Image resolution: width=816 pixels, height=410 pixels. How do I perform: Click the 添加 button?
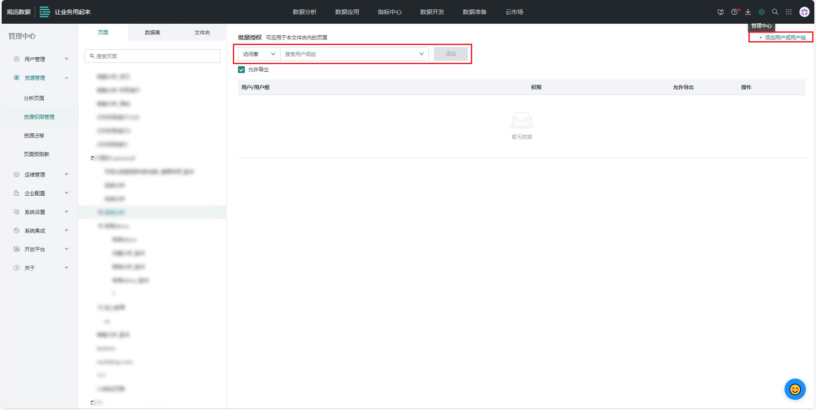pos(450,54)
